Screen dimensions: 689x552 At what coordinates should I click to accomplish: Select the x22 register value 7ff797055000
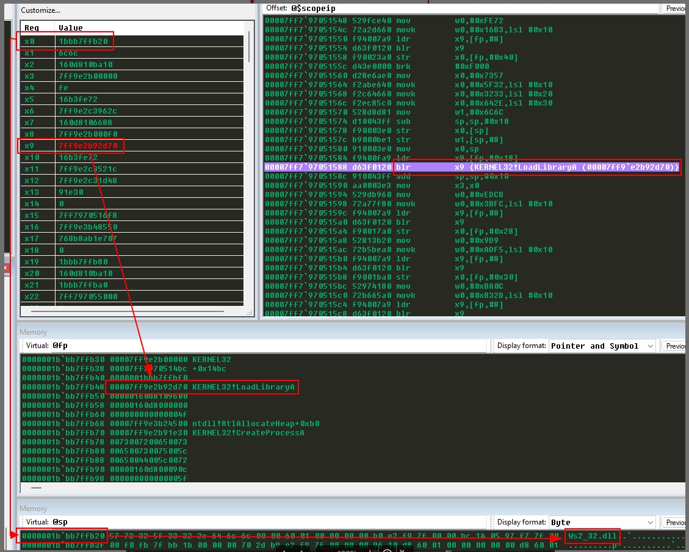point(88,297)
